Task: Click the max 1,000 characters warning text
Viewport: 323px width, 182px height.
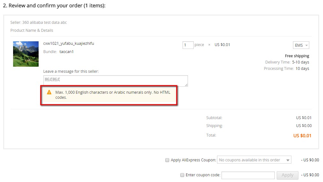Action: [x=113, y=95]
